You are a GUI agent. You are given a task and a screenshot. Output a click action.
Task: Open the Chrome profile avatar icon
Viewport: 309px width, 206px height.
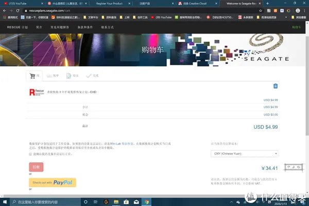coord(298,11)
